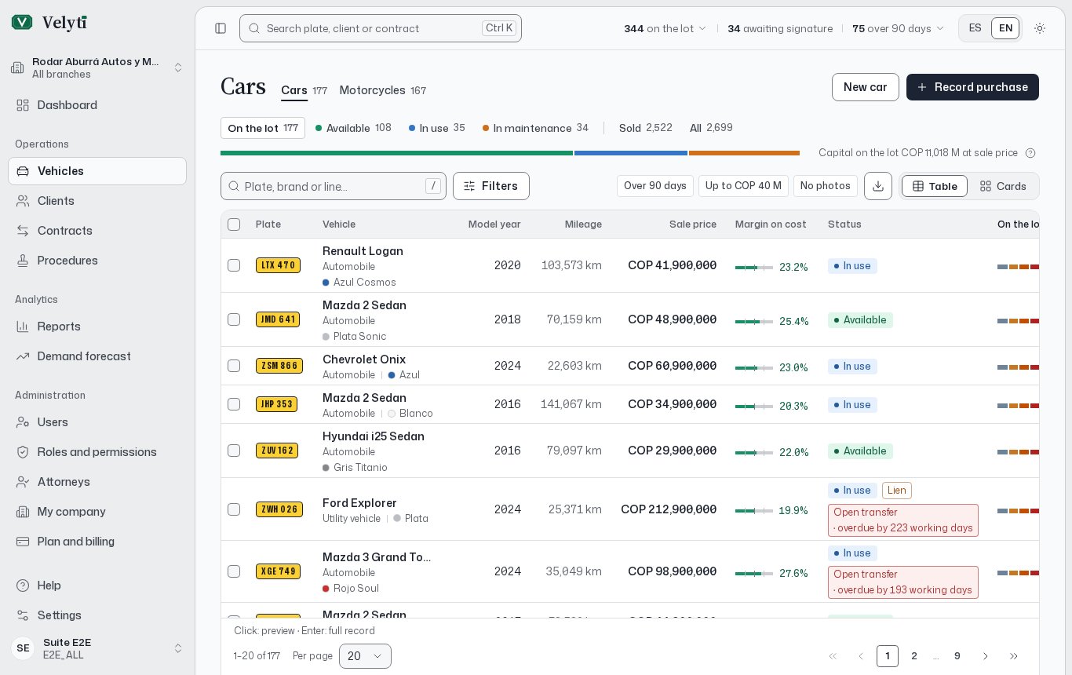The image size is (1072, 675).
Task: Filter by In maintenance status
Action: pos(535,128)
